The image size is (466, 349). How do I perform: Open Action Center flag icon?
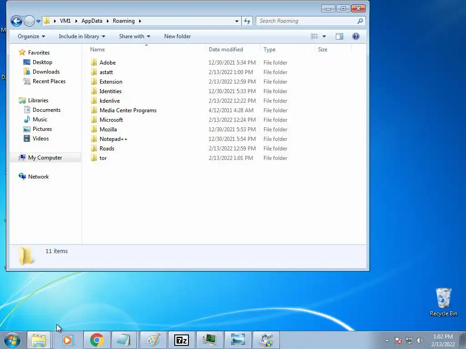(398, 340)
